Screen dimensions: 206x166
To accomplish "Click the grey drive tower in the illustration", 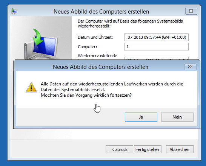I will pos(26,52).
